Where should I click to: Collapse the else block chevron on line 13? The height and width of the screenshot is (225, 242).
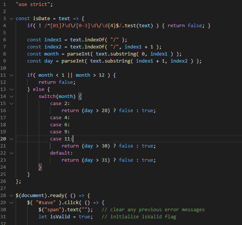click(12, 89)
